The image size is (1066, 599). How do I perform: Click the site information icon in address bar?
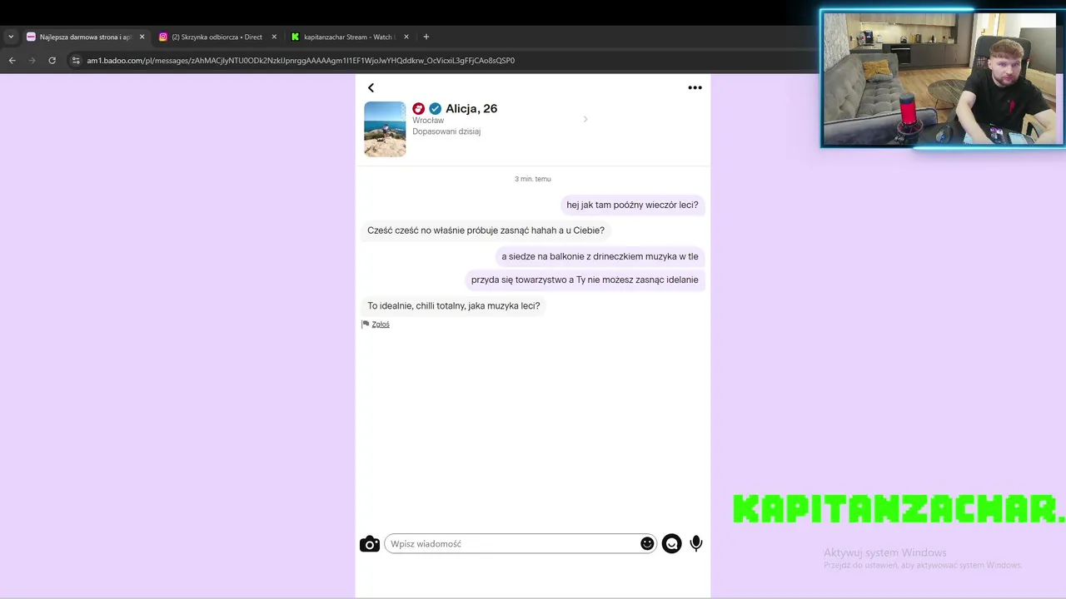pyautogui.click(x=76, y=61)
